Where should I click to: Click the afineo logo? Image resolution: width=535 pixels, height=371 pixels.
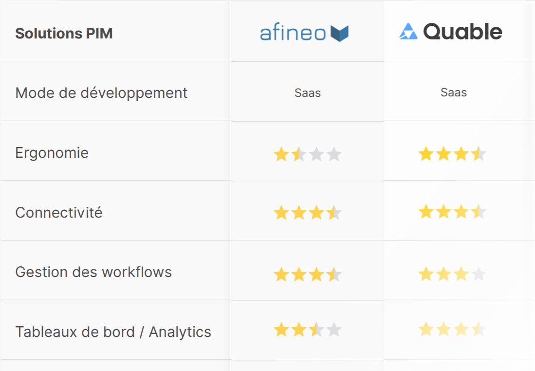(304, 33)
